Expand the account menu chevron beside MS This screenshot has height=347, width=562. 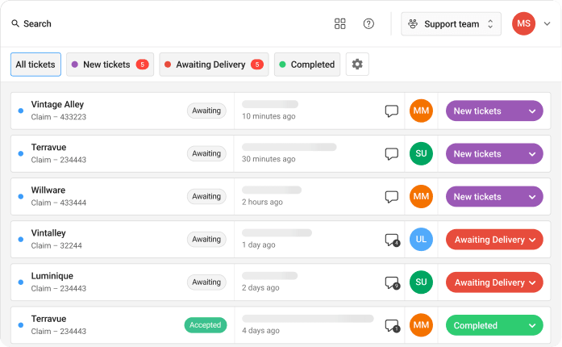click(x=547, y=23)
